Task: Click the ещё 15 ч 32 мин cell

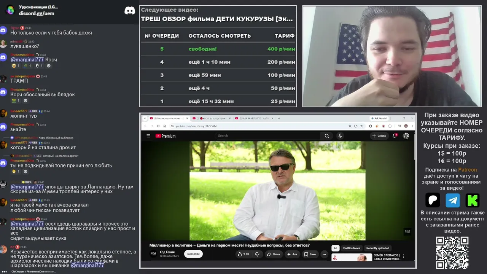Action: pyautogui.click(x=211, y=101)
